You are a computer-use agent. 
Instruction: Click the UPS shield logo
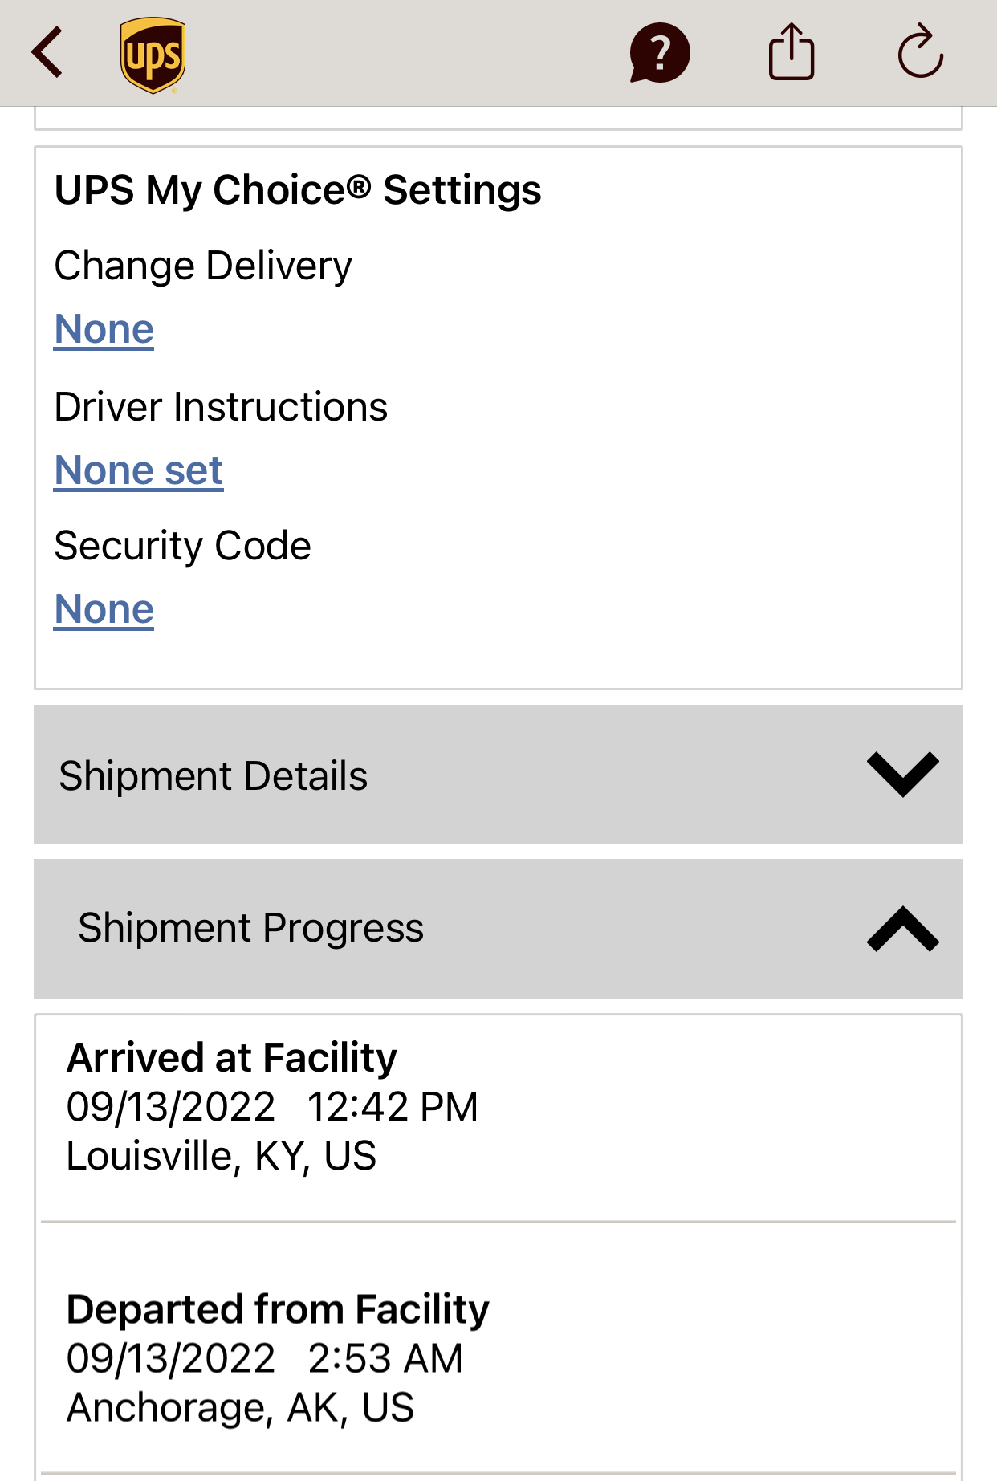(x=153, y=55)
